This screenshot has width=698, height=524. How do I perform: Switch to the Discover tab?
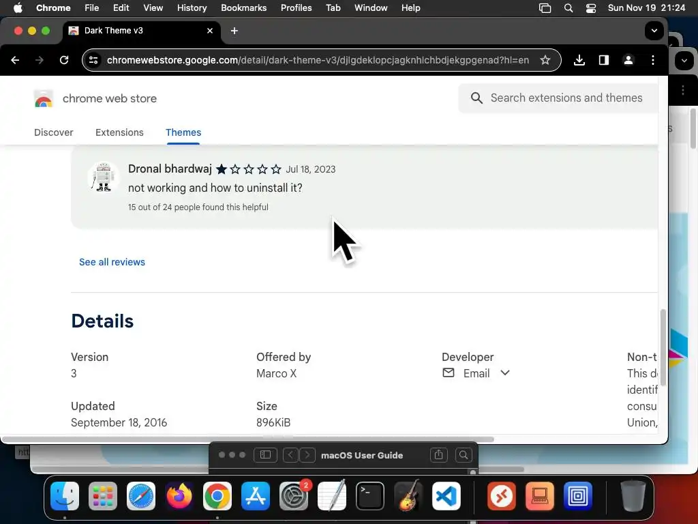53,132
